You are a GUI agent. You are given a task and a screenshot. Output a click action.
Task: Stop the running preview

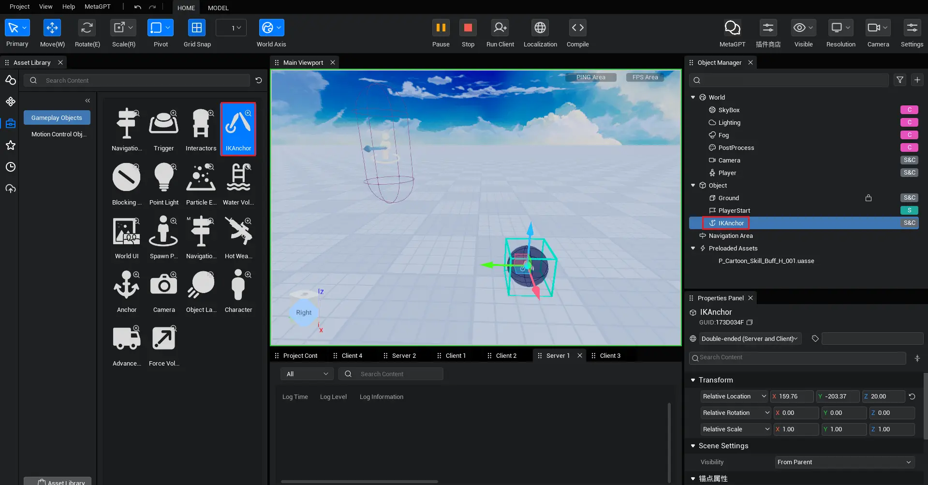(468, 28)
